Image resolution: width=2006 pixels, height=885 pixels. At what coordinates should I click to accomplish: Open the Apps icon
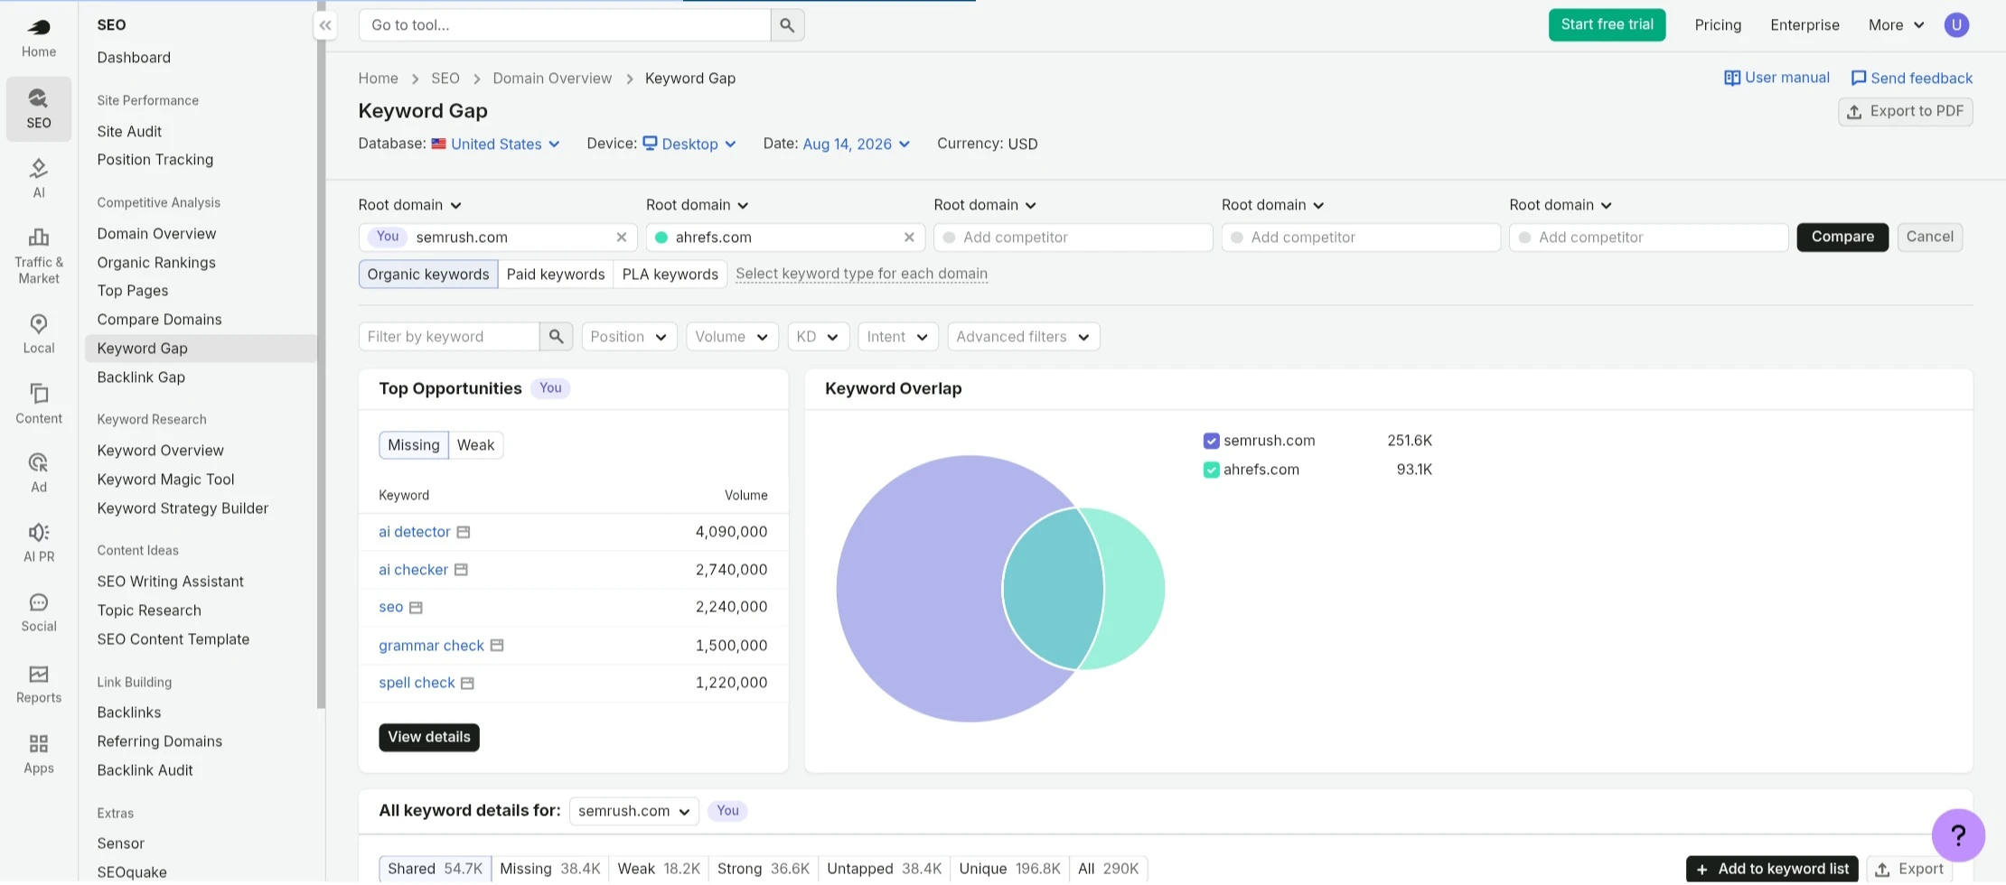39,753
